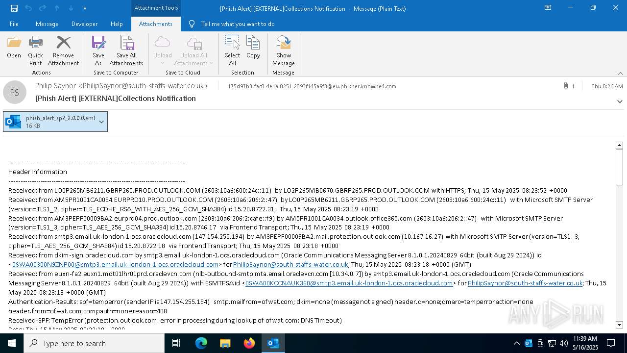Click the Undo arrow in the title bar
Image resolution: width=627 pixels, height=353 pixels.
coord(28,8)
